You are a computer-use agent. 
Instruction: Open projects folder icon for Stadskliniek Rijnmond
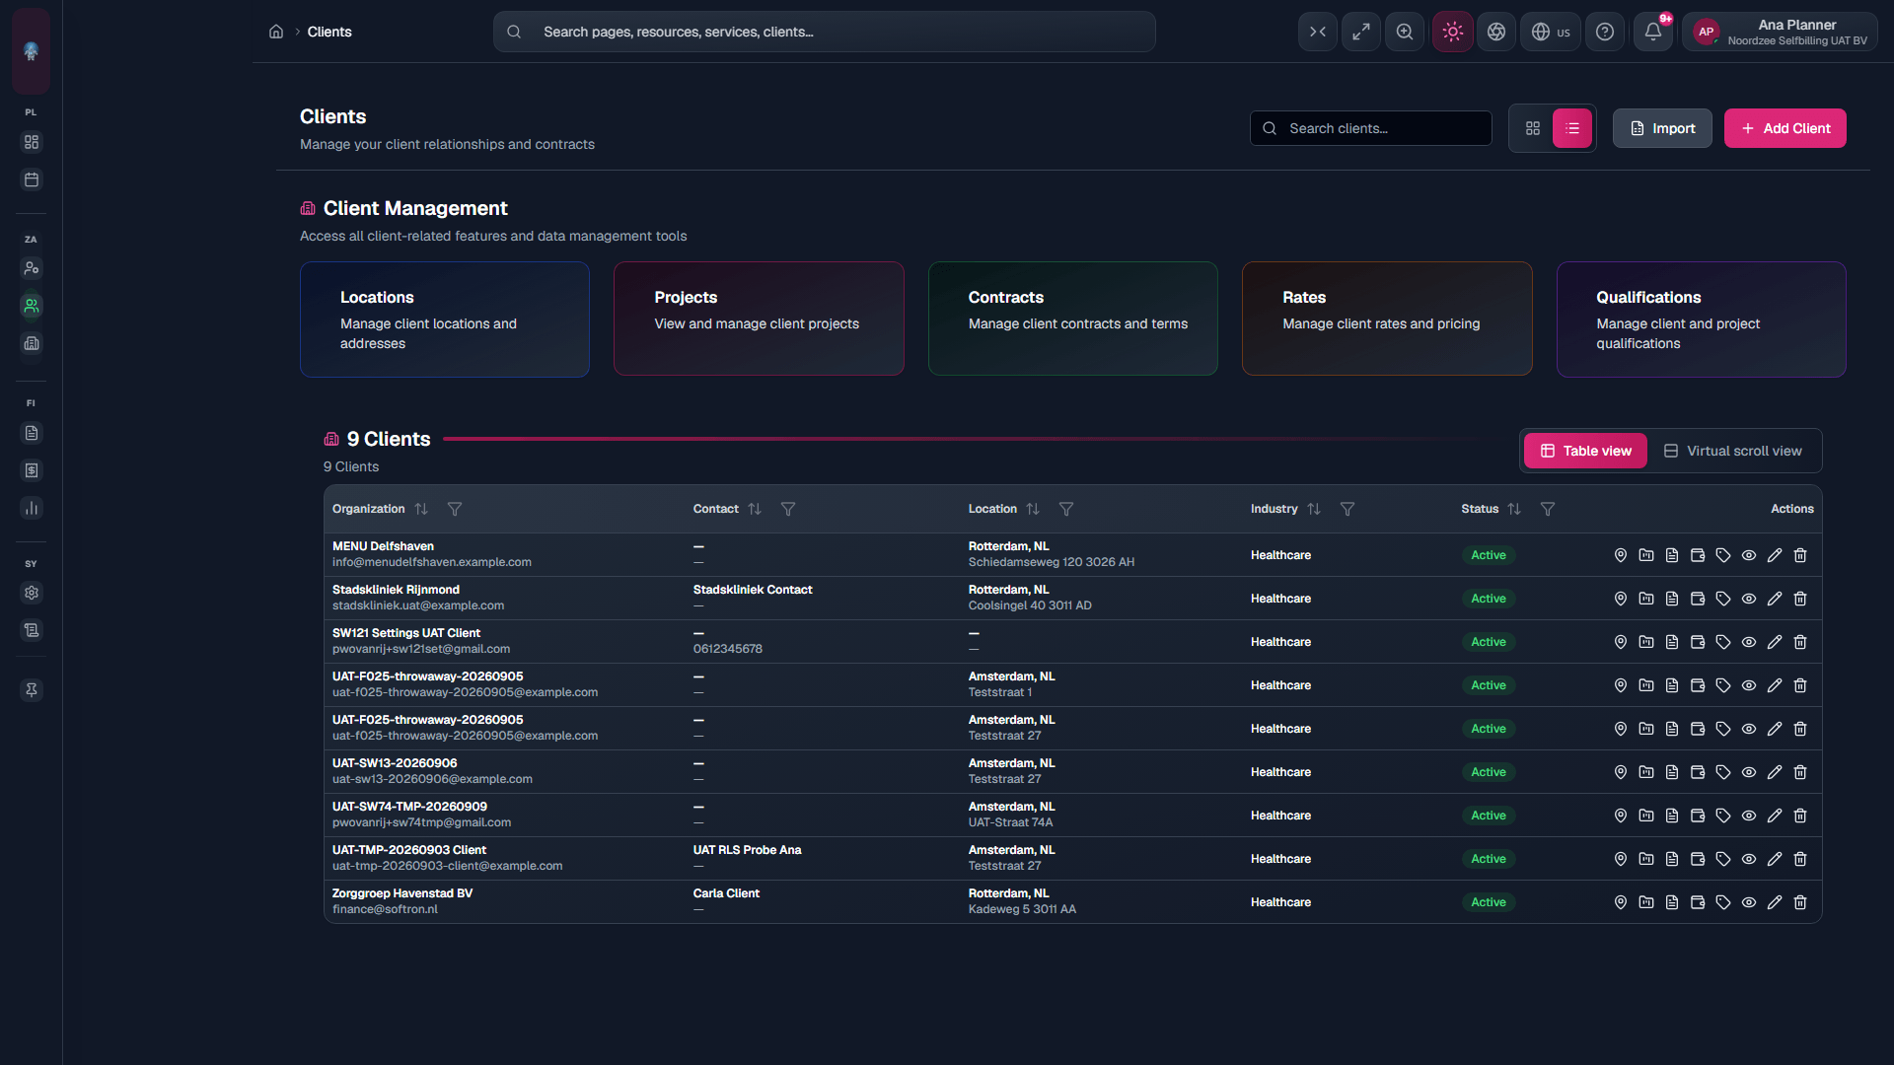click(x=1645, y=599)
